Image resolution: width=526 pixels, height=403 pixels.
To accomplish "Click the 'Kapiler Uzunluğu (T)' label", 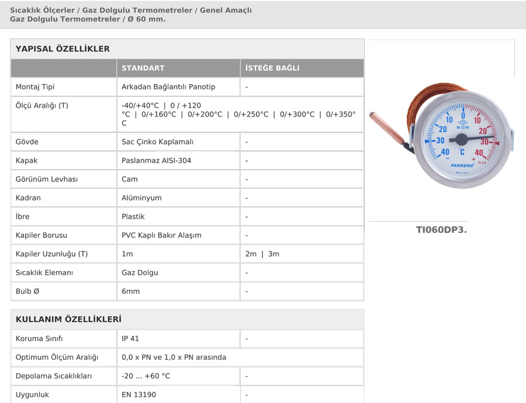I will click(x=51, y=254).
